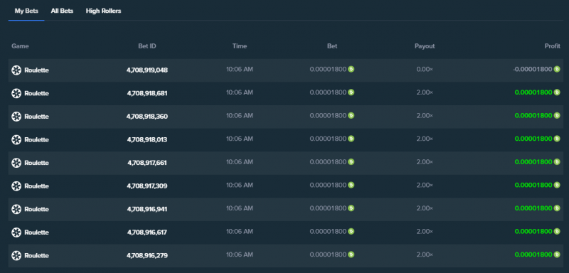
Task: Click the Roulette icon for bet 4,708,917,309
Action: pyautogui.click(x=16, y=186)
